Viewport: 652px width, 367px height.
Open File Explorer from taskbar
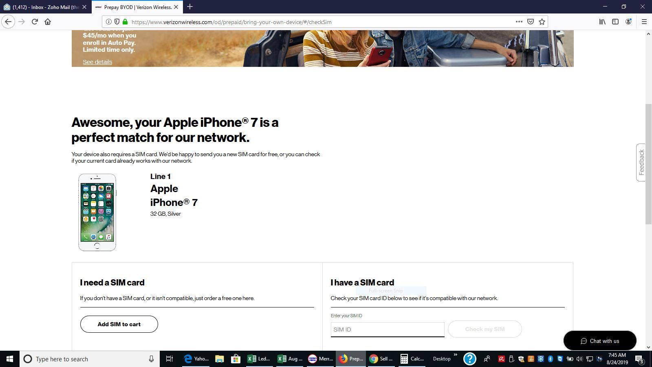pyautogui.click(x=220, y=359)
